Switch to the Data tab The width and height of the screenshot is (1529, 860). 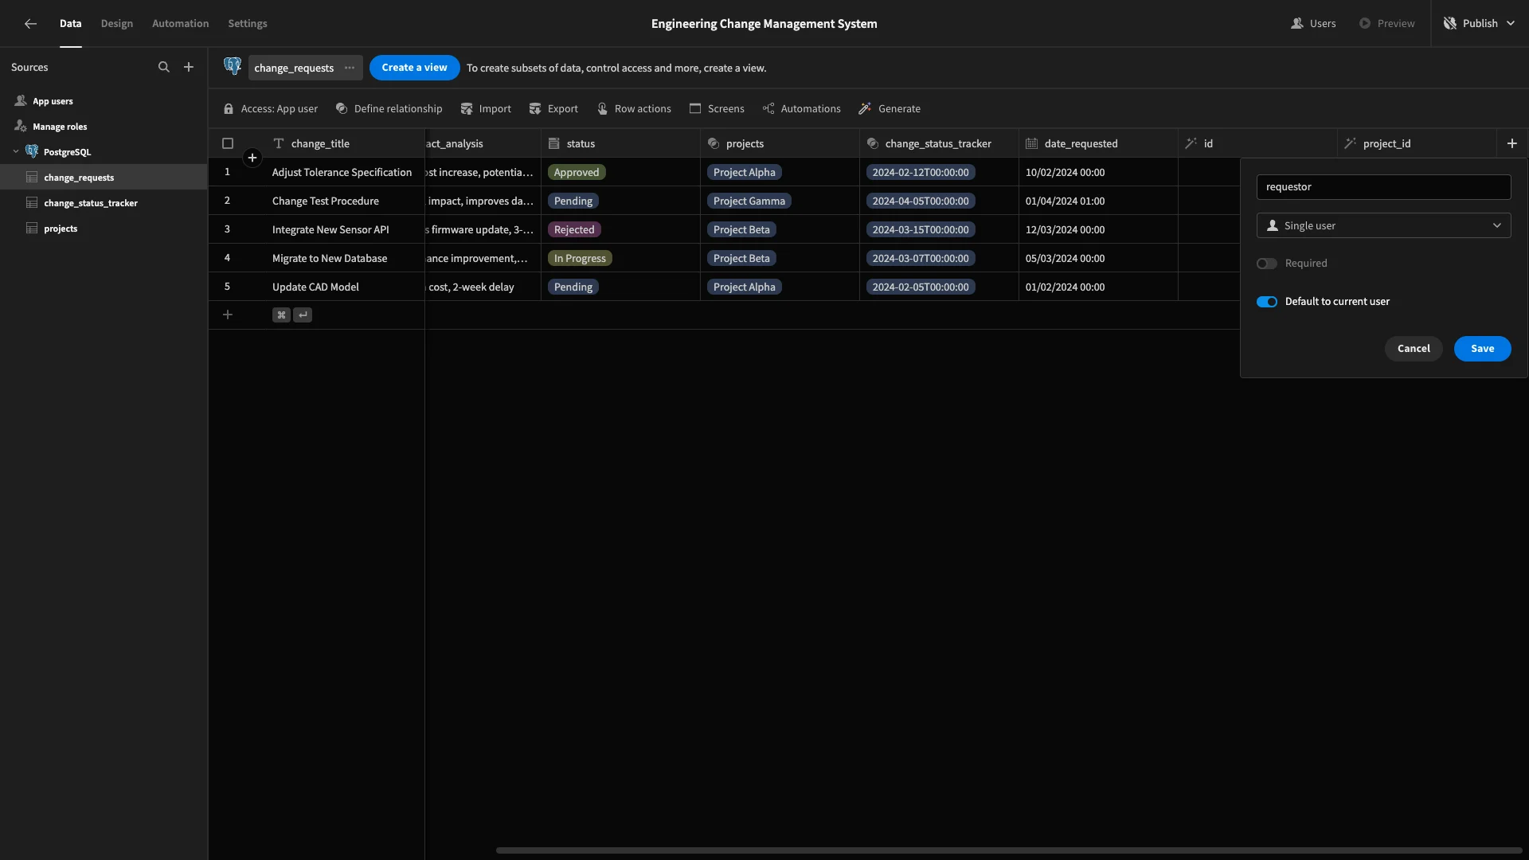[x=71, y=24]
